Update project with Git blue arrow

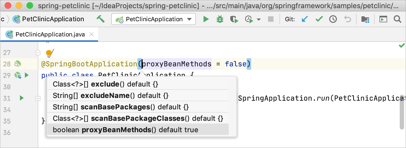305,19
